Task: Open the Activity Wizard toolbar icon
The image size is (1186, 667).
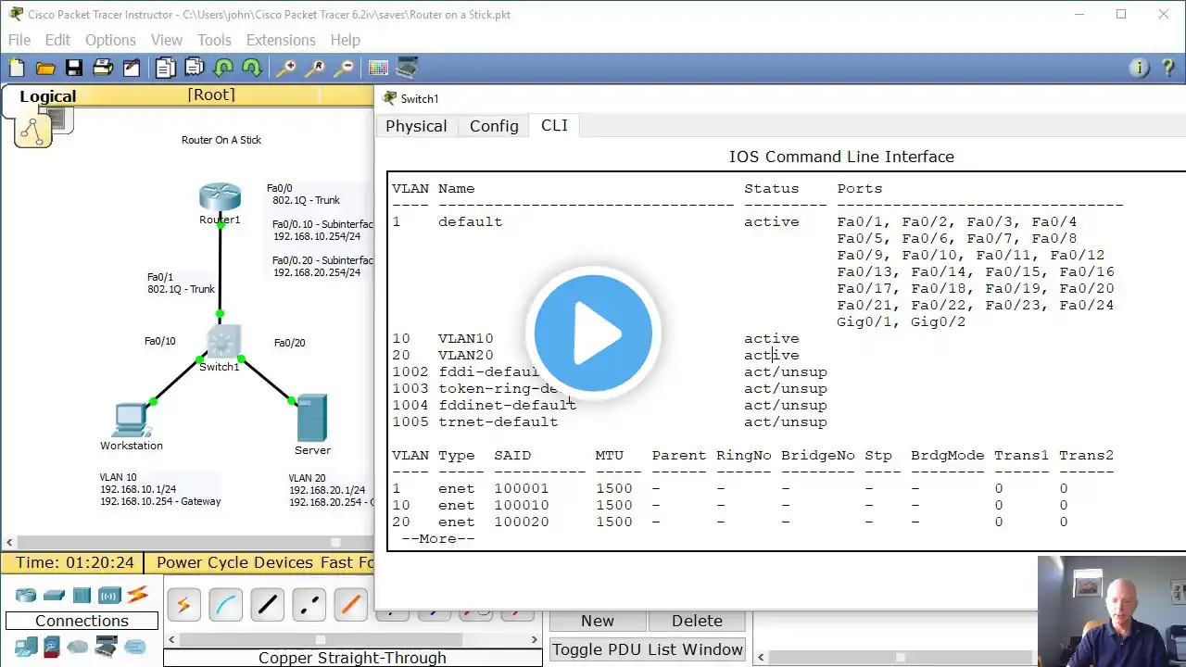Action: (132, 68)
